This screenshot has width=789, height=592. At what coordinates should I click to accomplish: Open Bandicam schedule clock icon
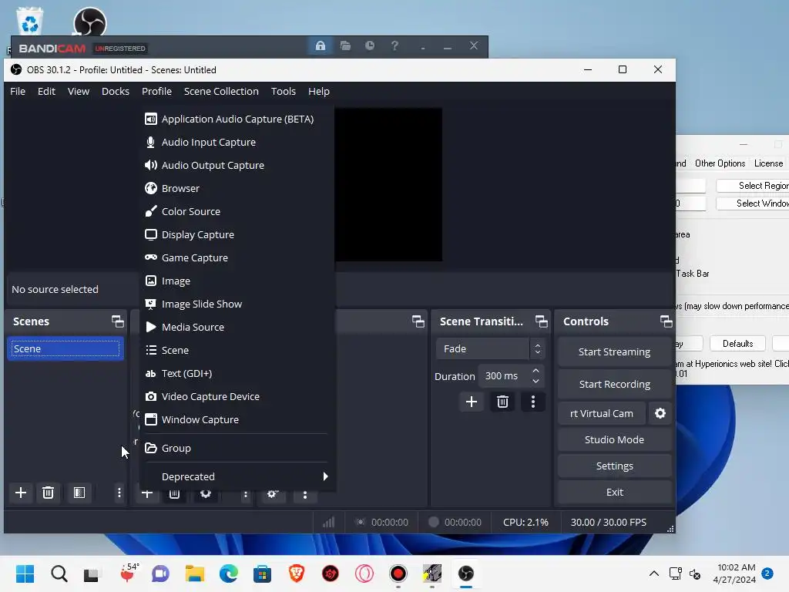pyautogui.click(x=370, y=45)
